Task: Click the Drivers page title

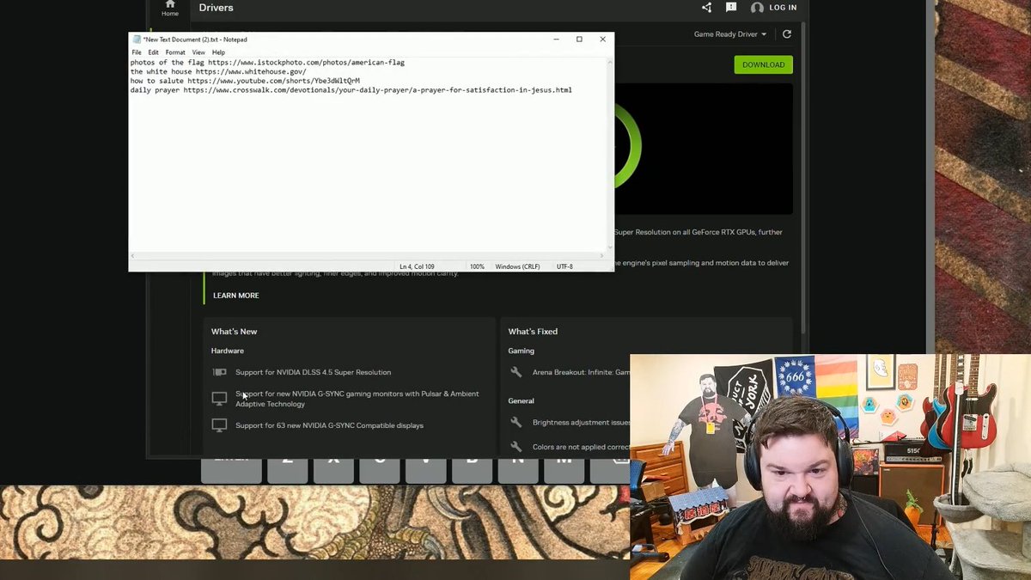Action: pos(216,8)
